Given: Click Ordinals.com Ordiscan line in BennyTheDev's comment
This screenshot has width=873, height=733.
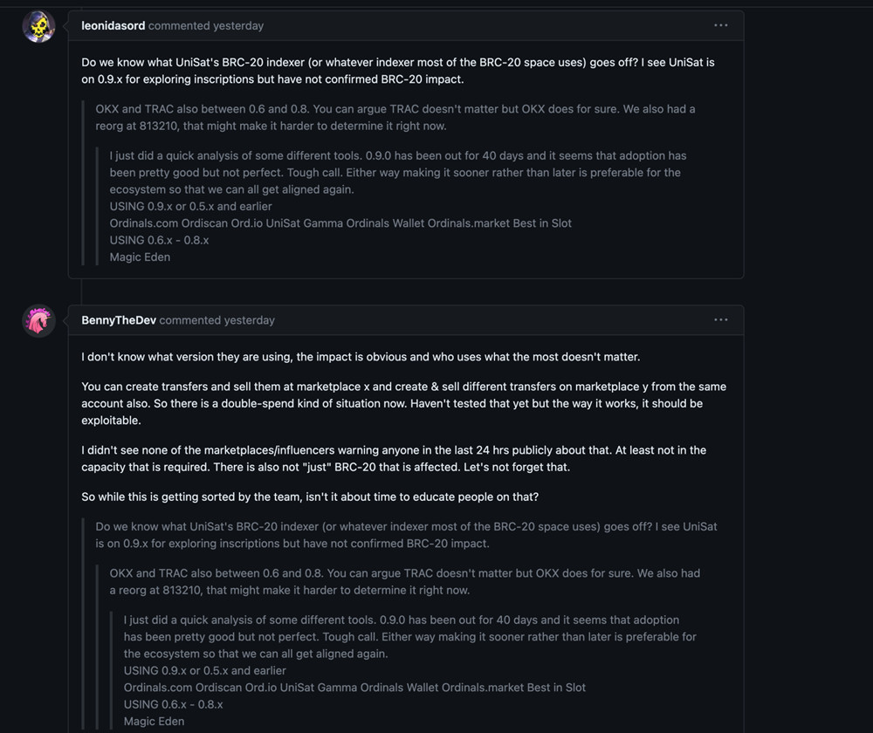Looking at the screenshot, I should tap(354, 688).
